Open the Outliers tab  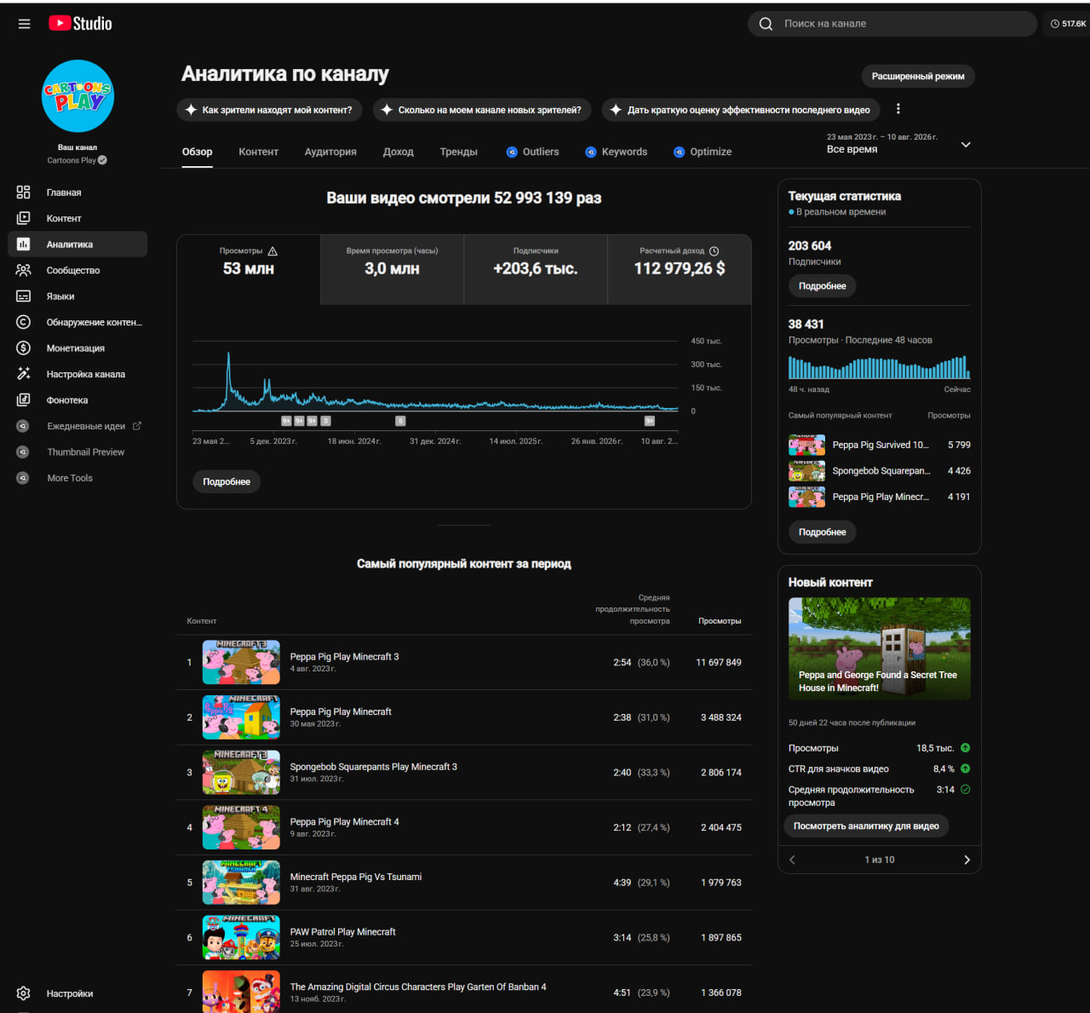click(532, 152)
